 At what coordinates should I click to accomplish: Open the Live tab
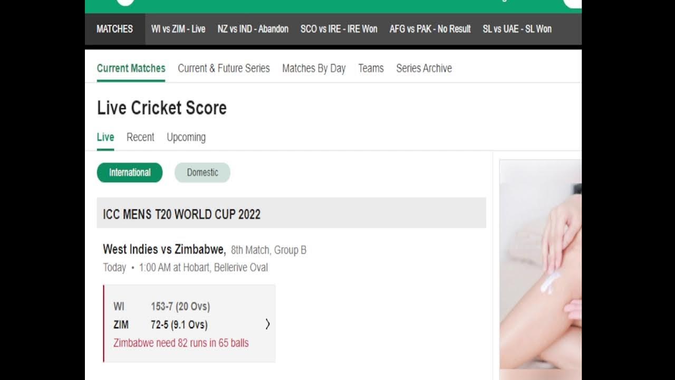[105, 137]
